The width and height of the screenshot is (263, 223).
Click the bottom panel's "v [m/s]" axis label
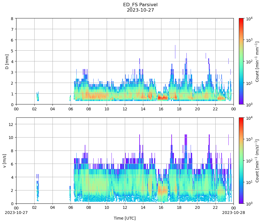5,161
